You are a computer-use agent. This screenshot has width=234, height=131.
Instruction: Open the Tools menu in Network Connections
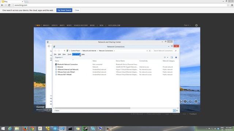click(x=69, y=54)
